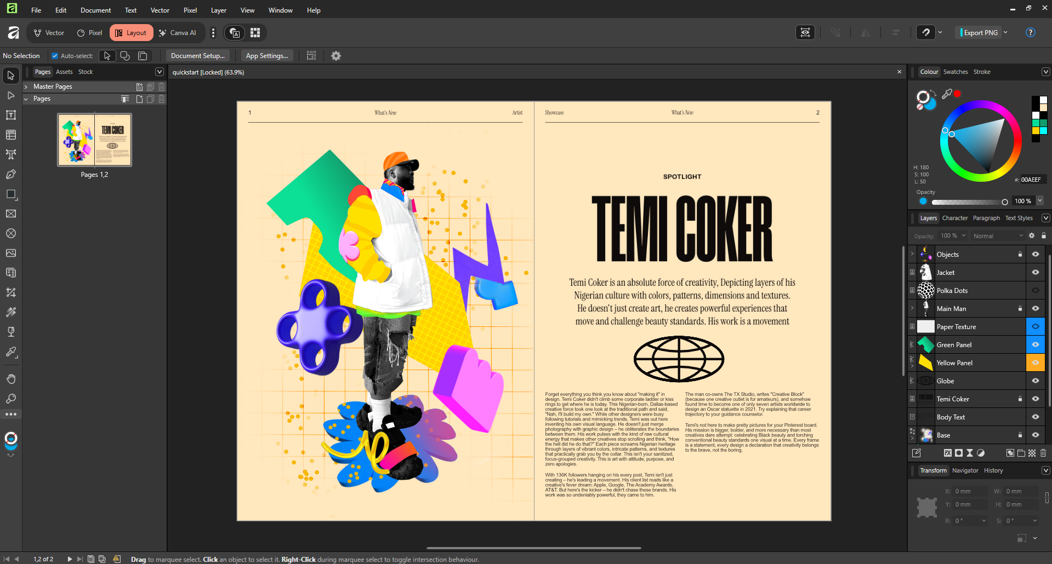Hide the Objects layer
Viewport: 1052px width, 564px height.
coord(1036,254)
